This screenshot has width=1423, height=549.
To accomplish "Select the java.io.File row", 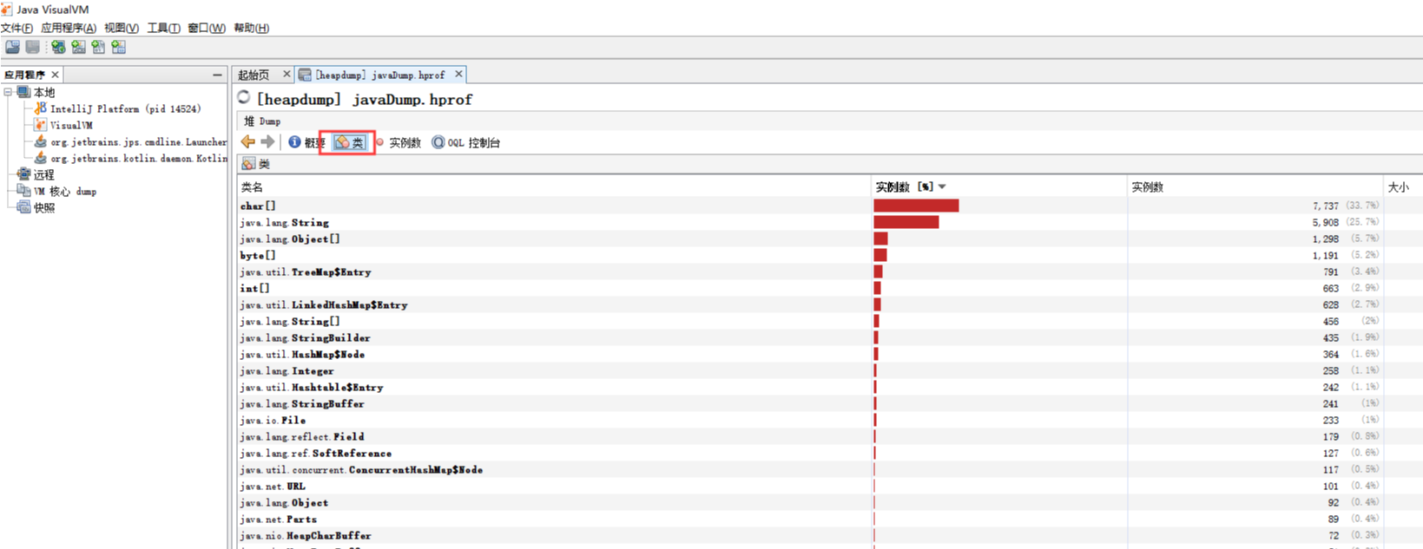I will click(830, 420).
